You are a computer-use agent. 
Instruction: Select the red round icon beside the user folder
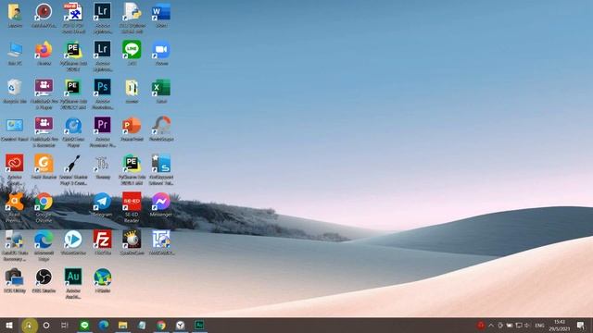point(44,12)
